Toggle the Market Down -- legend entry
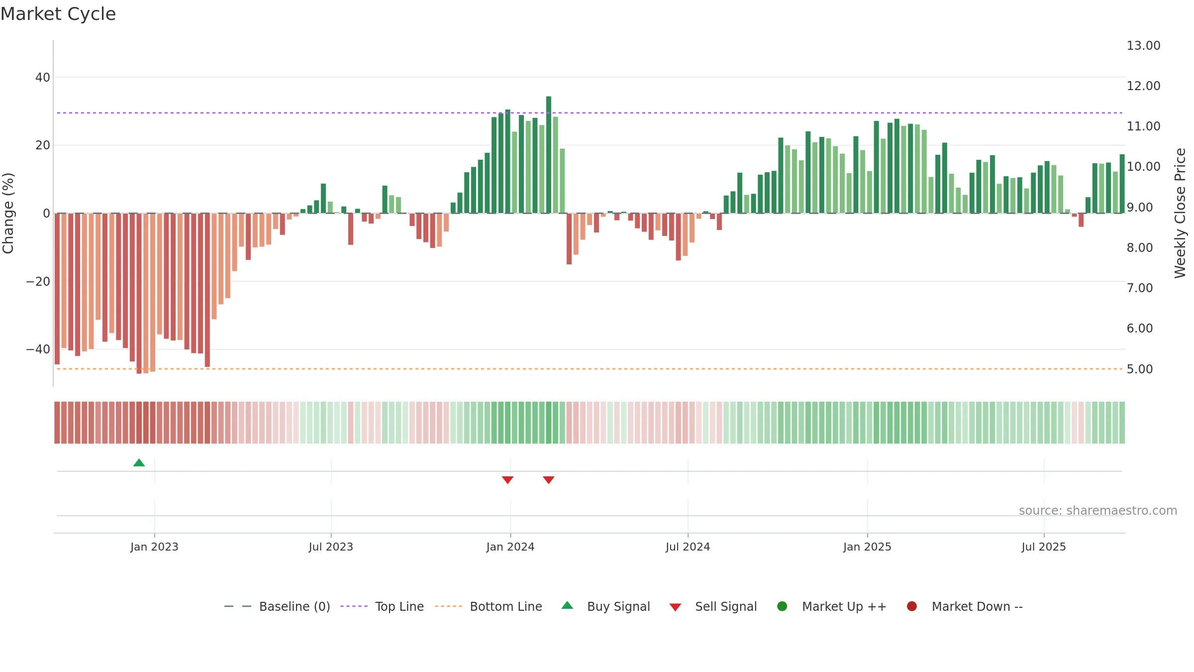This screenshot has width=1194, height=672. [x=965, y=606]
